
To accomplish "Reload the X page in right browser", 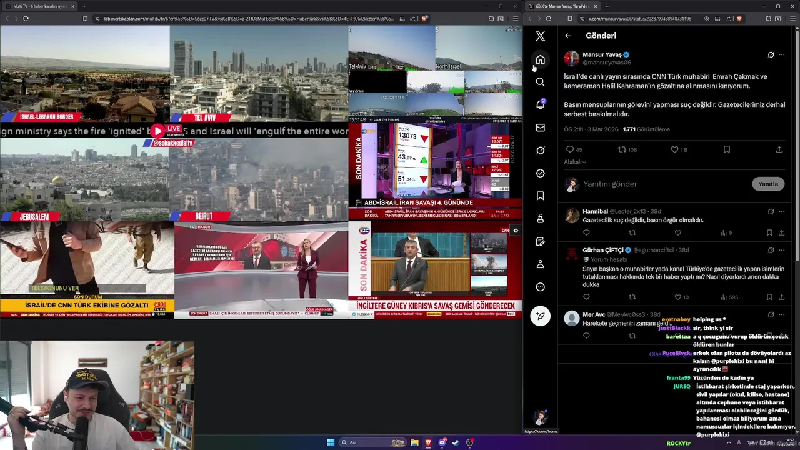I will 548,19.
